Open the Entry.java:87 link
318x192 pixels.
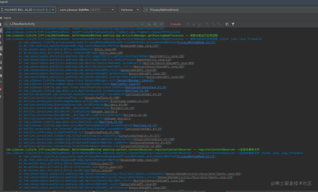[102, 170]
